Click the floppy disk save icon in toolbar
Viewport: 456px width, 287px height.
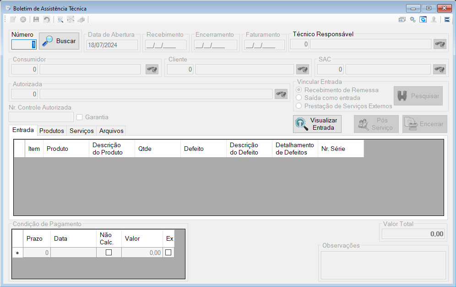click(36, 20)
